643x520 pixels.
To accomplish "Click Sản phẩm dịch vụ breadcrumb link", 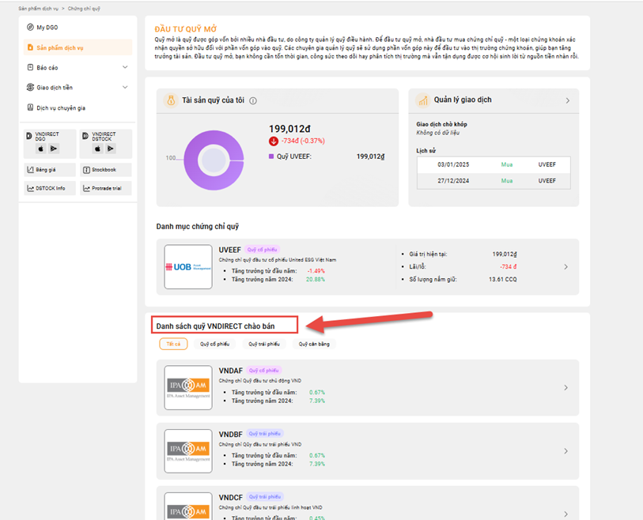I will [x=38, y=9].
